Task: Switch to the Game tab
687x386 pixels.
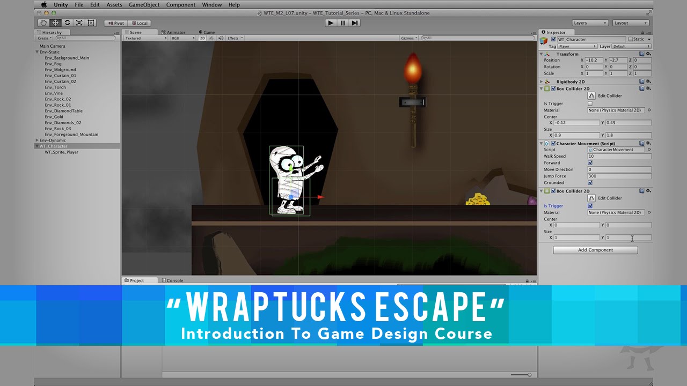Action: (207, 32)
